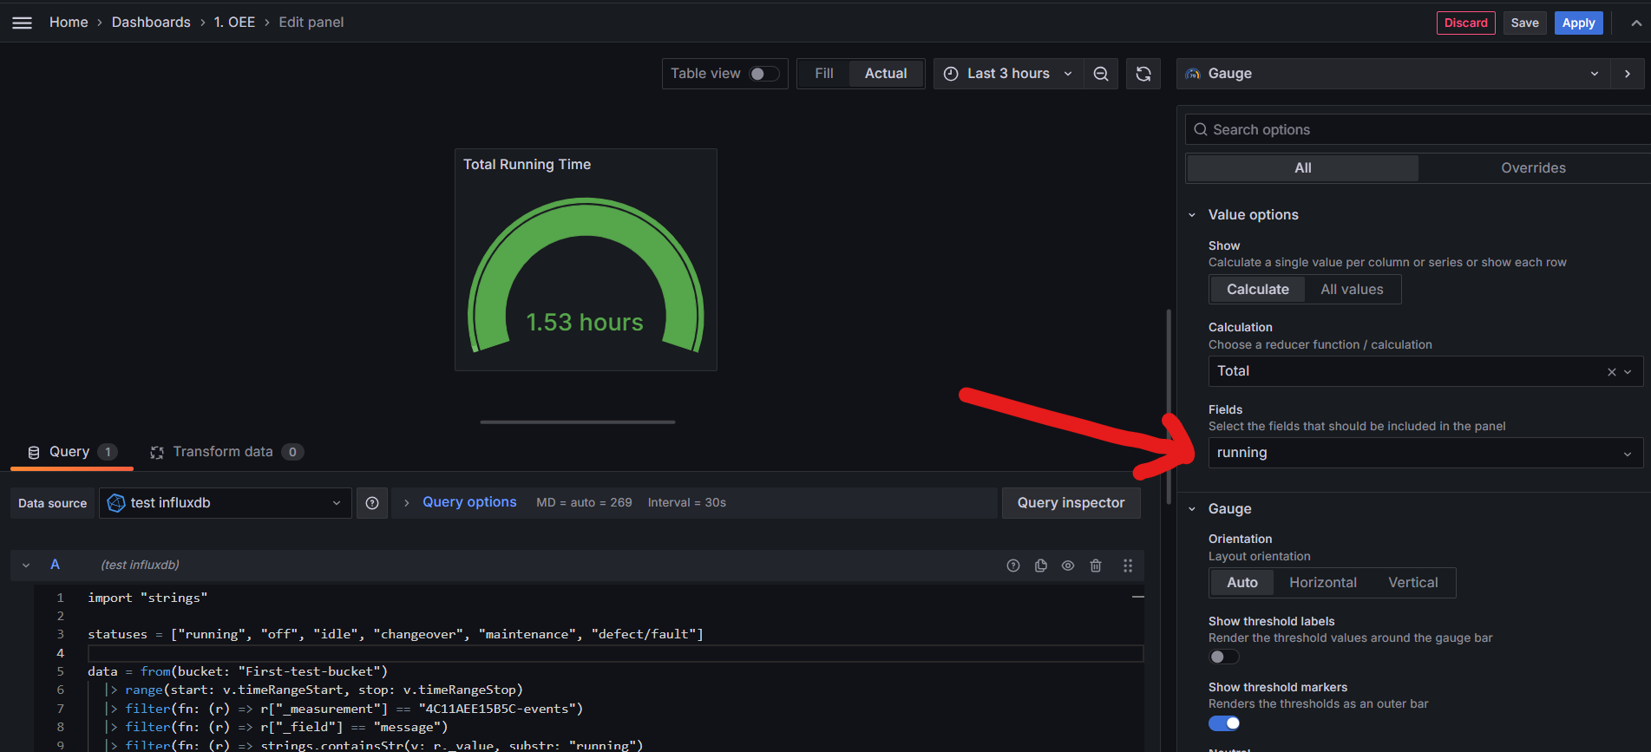Select Fill panel sizing
Screen dimensions: 1651x752
pyautogui.click(x=824, y=74)
